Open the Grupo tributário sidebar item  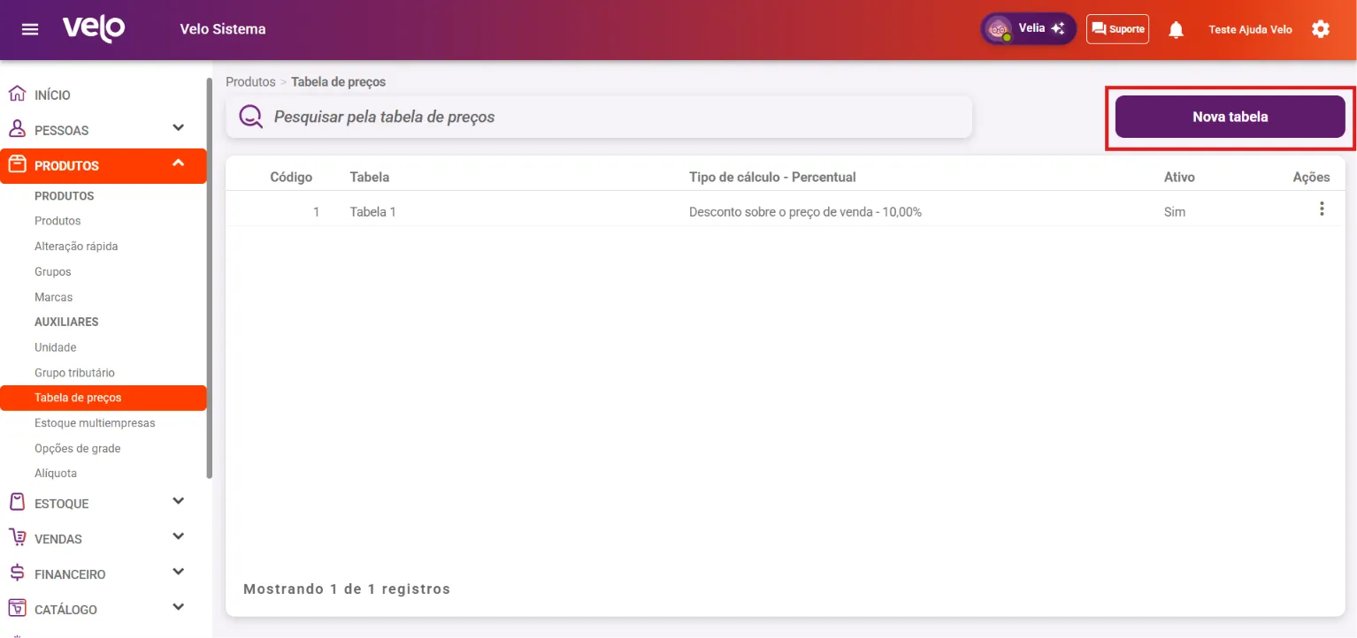click(74, 373)
